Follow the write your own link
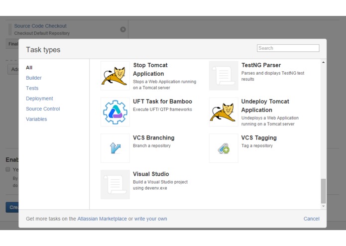The width and height of the screenshot is (346, 246). point(151,219)
